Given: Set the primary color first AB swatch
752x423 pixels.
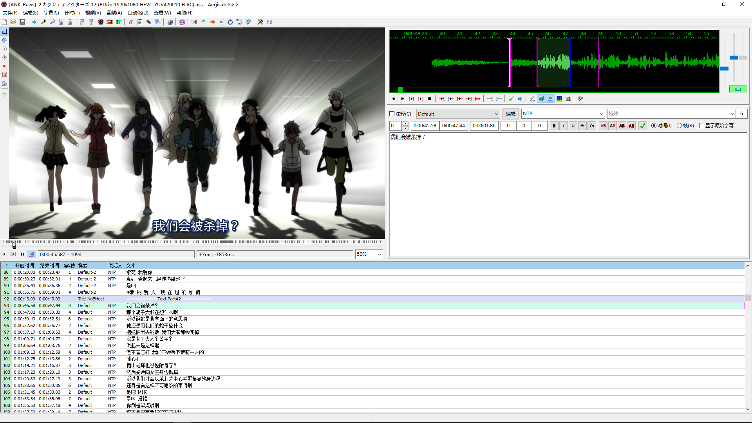Looking at the screenshot, I should [x=603, y=126].
